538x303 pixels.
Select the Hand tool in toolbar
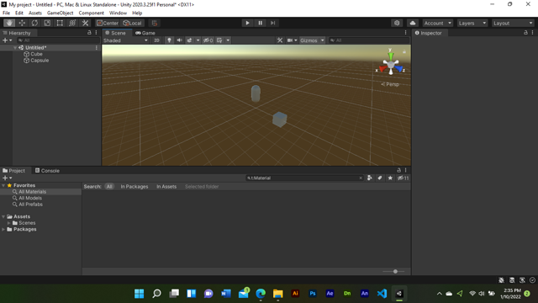(9, 23)
